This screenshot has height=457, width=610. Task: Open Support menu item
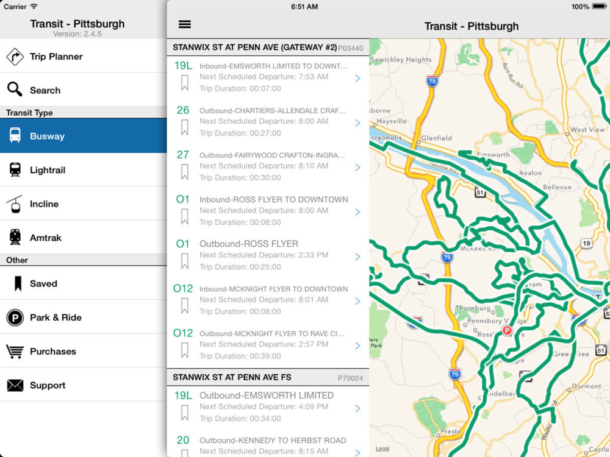pyautogui.click(x=83, y=384)
